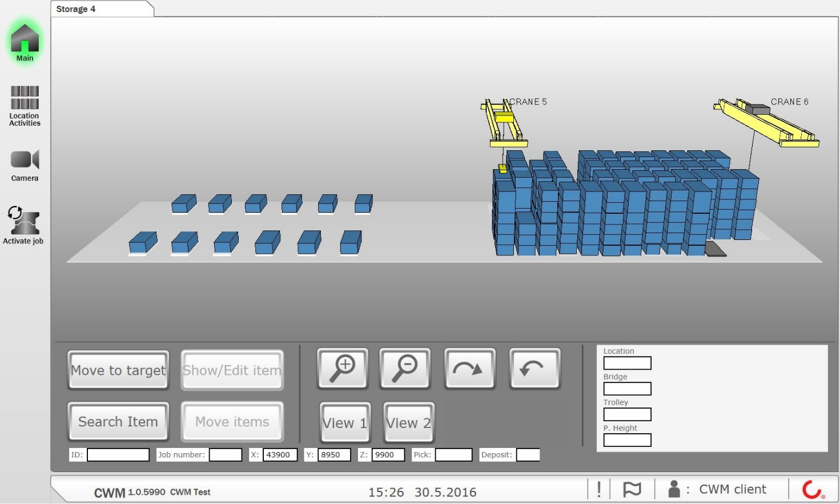Click the Location field in the info panel
Screen dimensions: 840x504
click(x=627, y=363)
